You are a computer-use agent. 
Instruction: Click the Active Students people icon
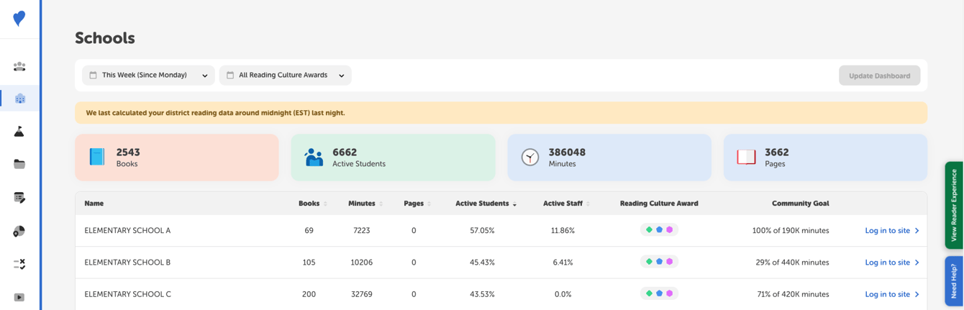[x=314, y=157]
